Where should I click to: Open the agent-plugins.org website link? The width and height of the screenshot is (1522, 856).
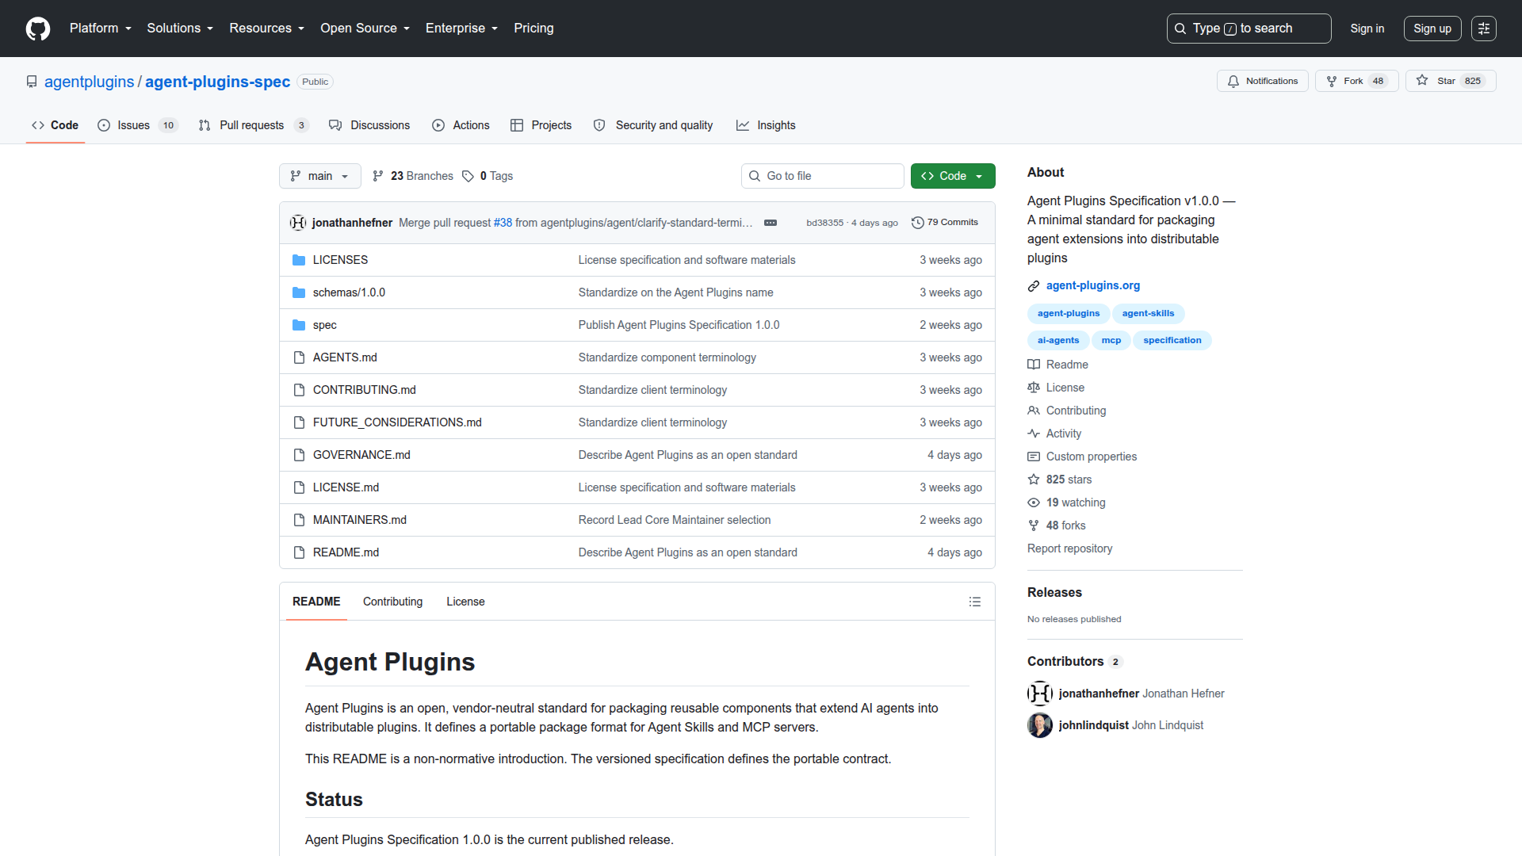[x=1093, y=285]
